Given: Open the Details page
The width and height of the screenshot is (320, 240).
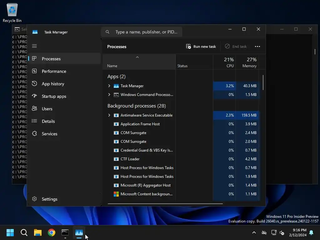Looking at the screenshot, I should (x=65, y=121).
